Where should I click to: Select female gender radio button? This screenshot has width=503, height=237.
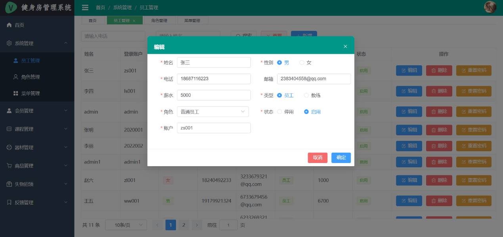pos(302,63)
